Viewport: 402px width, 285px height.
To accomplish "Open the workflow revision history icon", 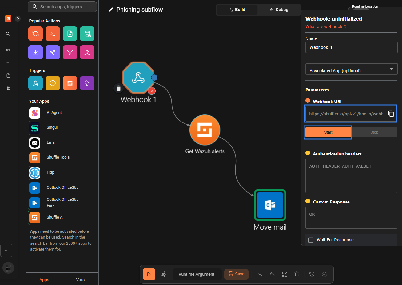I will click(312, 274).
